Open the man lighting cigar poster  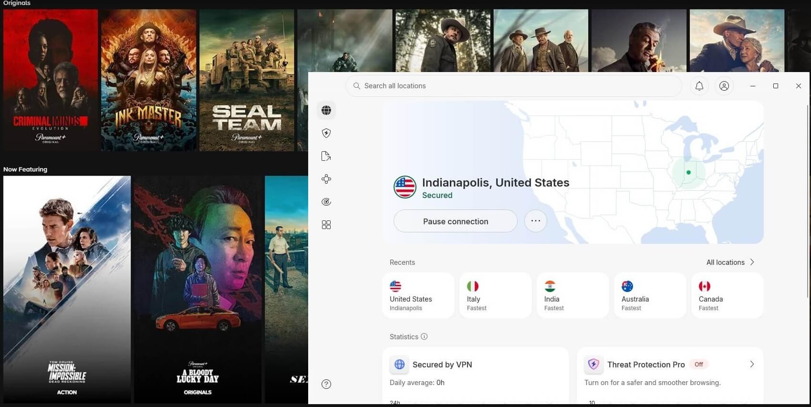pyautogui.click(x=639, y=41)
